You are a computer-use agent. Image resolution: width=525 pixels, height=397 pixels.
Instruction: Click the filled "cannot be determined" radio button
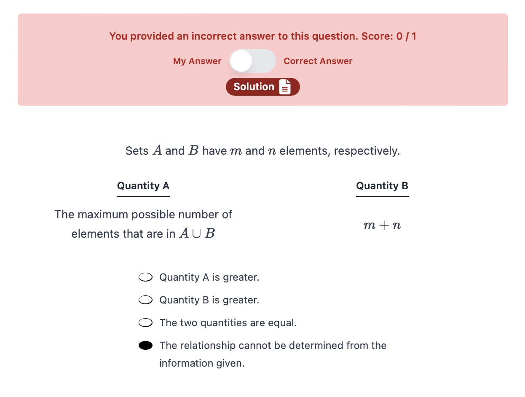pyautogui.click(x=145, y=346)
